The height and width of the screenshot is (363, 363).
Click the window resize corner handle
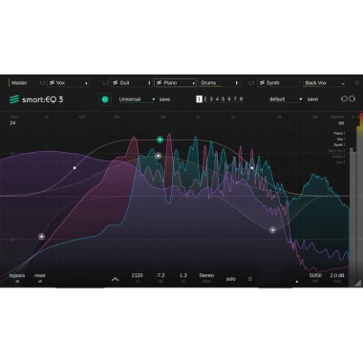click(x=358, y=283)
